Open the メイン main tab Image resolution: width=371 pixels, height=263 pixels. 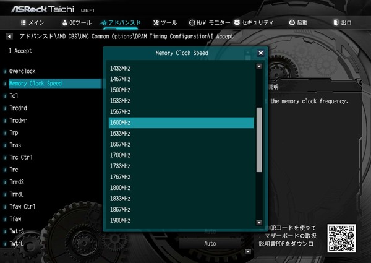pyautogui.click(x=32, y=23)
